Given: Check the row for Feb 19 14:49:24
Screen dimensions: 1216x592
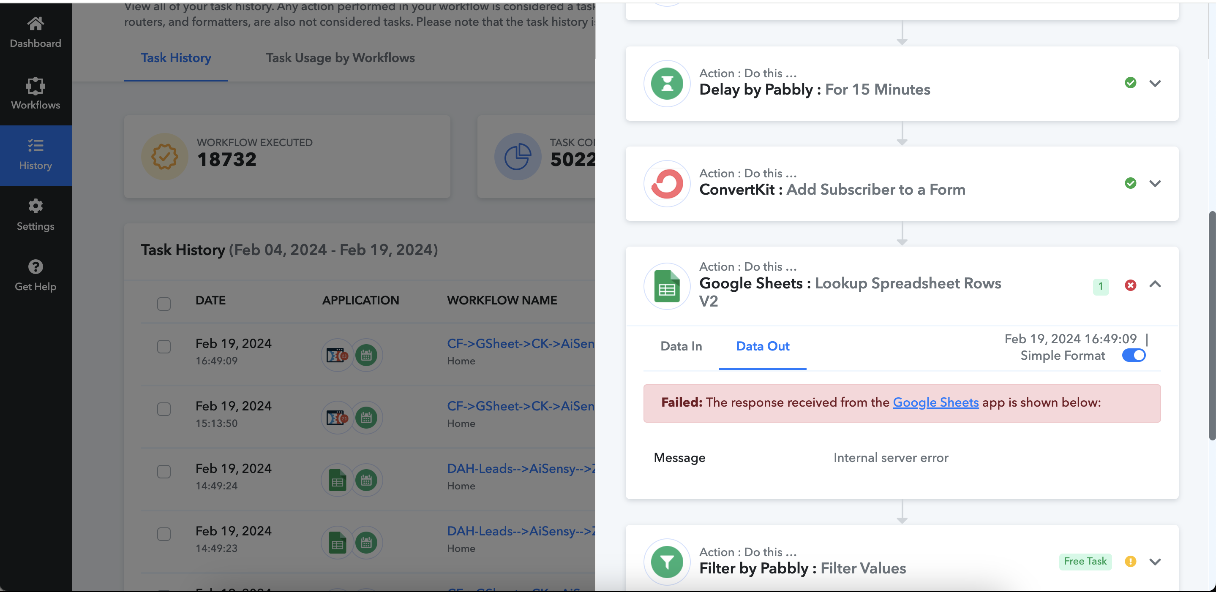Looking at the screenshot, I should click(x=164, y=471).
